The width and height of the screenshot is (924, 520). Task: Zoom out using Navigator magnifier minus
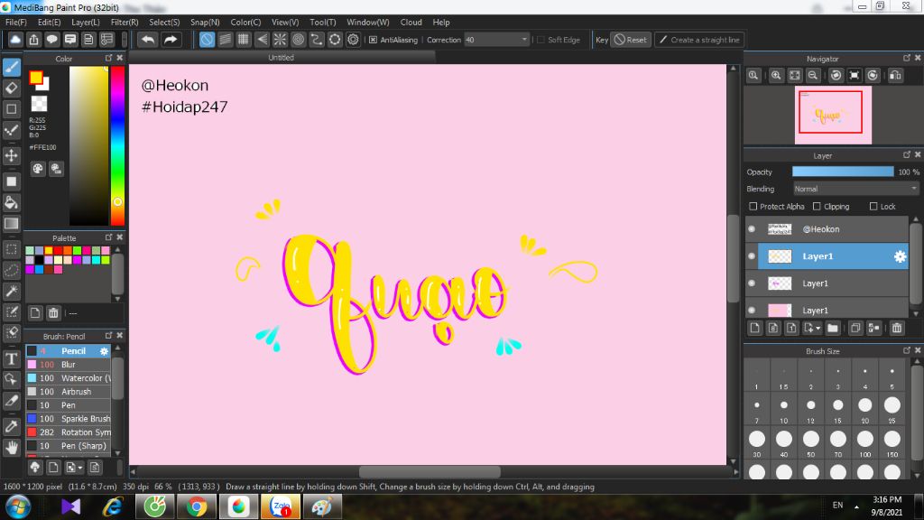click(x=813, y=76)
